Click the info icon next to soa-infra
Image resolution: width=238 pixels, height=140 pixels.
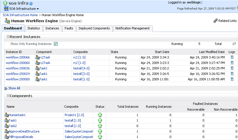pyautogui.click(x=31, y=3)
